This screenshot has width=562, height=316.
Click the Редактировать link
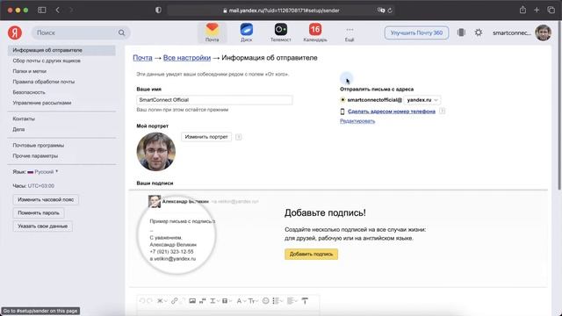357,121
